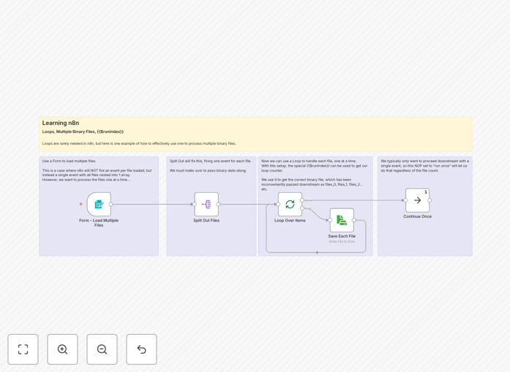Click the fit-to-view zoom button

[23, 349]
